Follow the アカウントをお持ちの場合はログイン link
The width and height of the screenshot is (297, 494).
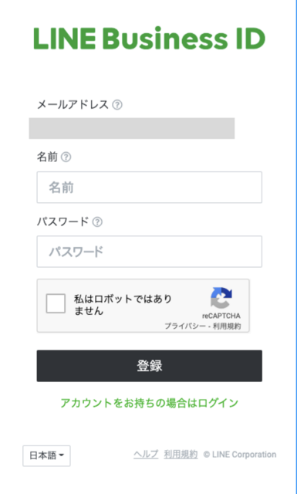coord(150,403)
